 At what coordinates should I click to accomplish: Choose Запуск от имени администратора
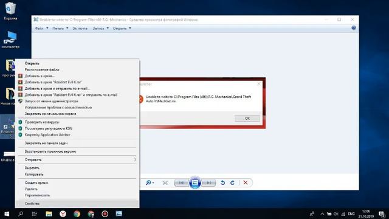(x=77, y=102)
